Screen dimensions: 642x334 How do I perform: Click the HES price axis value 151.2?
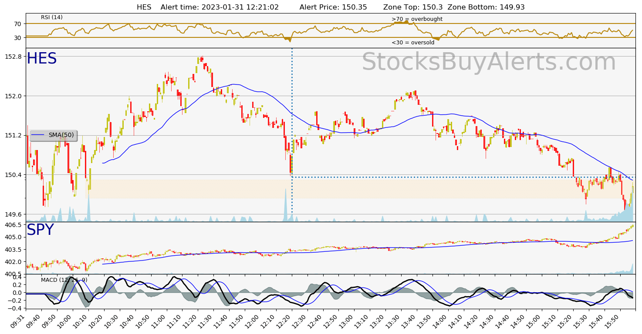click(13, 135)
